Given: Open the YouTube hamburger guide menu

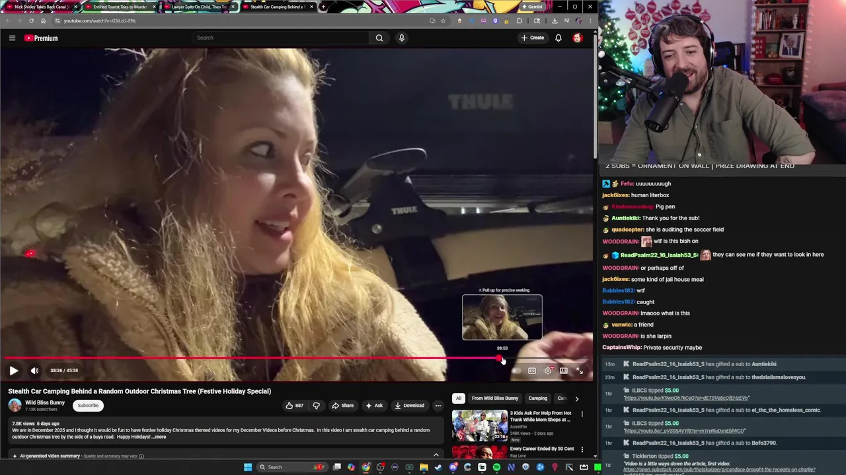Looking at the screenshot, I should pos(12,38).
